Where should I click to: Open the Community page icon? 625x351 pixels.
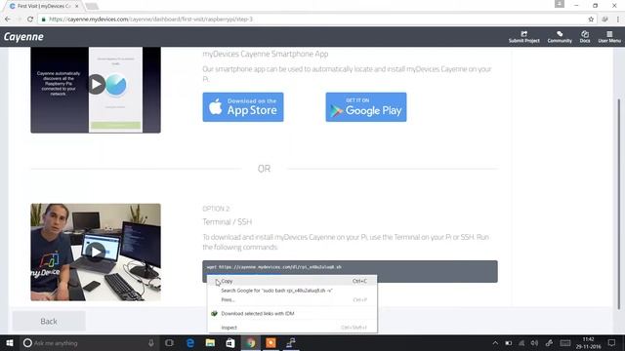pos(560,37)
